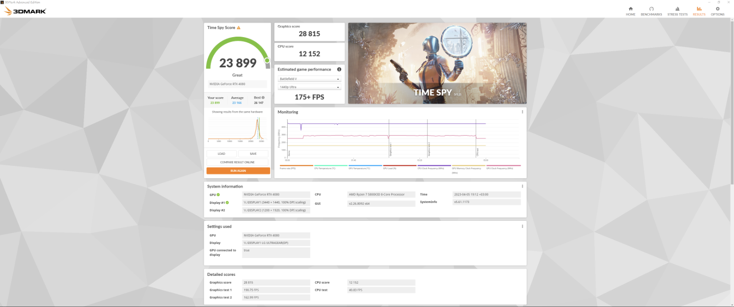This screenshot has width=734, height=307.
Task: Click the LG ULTRAGEAR(DP) display setting
Action: click(276, 243)
